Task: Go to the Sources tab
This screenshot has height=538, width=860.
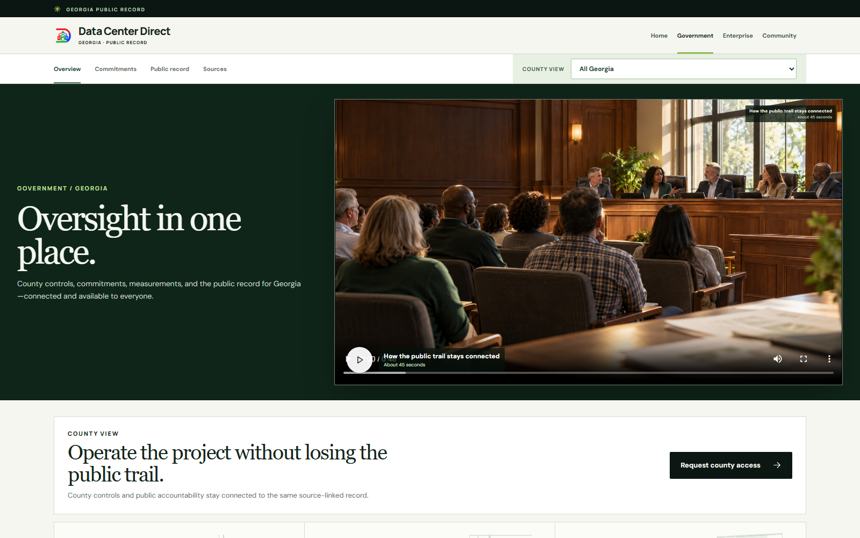Action: (x=215, y=69)
